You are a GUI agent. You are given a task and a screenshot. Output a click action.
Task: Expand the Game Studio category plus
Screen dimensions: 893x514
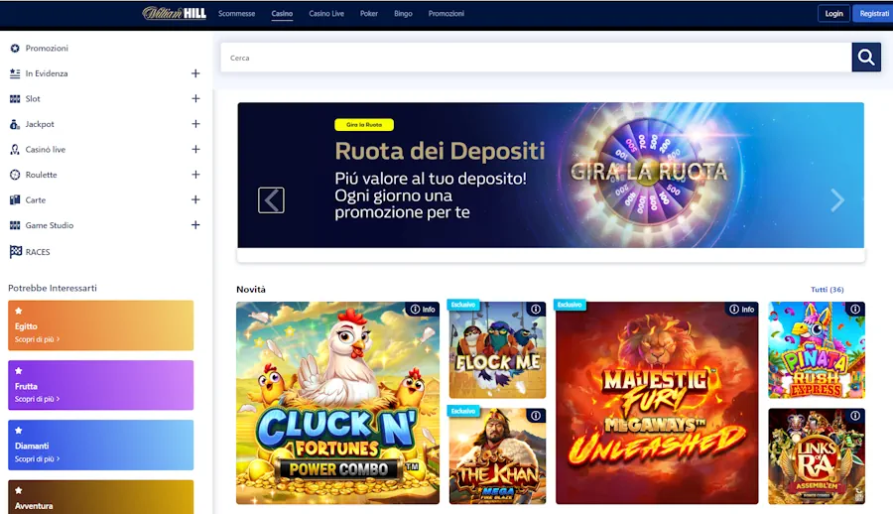[x=195, y=225]
